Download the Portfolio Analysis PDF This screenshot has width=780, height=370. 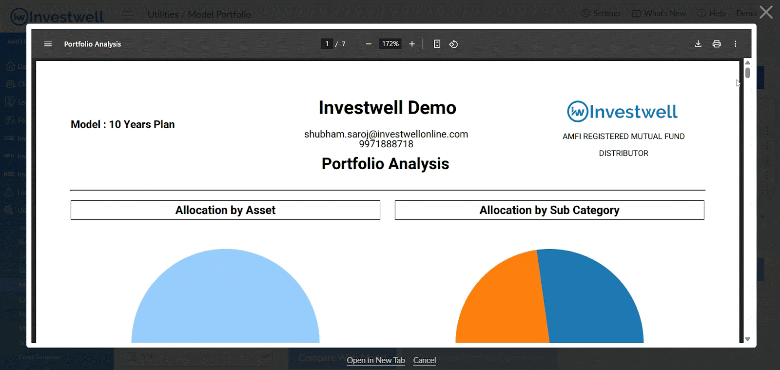tap(698, 44)
